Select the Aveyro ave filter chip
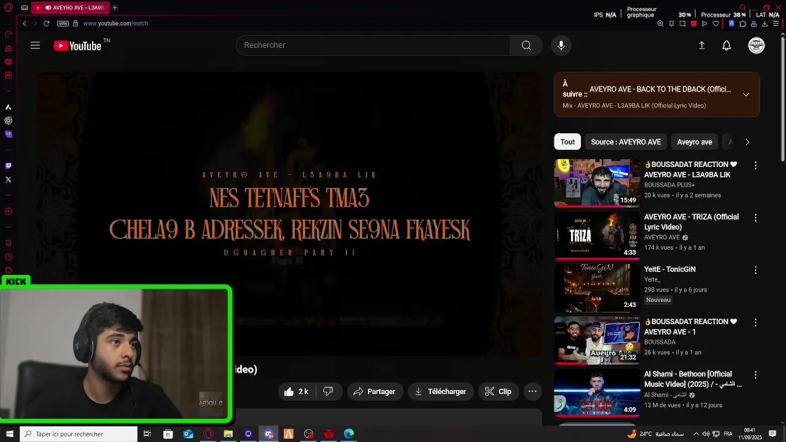The width and height of the screenshot is (786, 442). (x=695, y=142)
